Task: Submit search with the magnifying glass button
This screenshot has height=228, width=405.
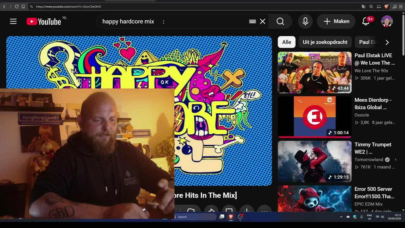Action: [280, 21]
